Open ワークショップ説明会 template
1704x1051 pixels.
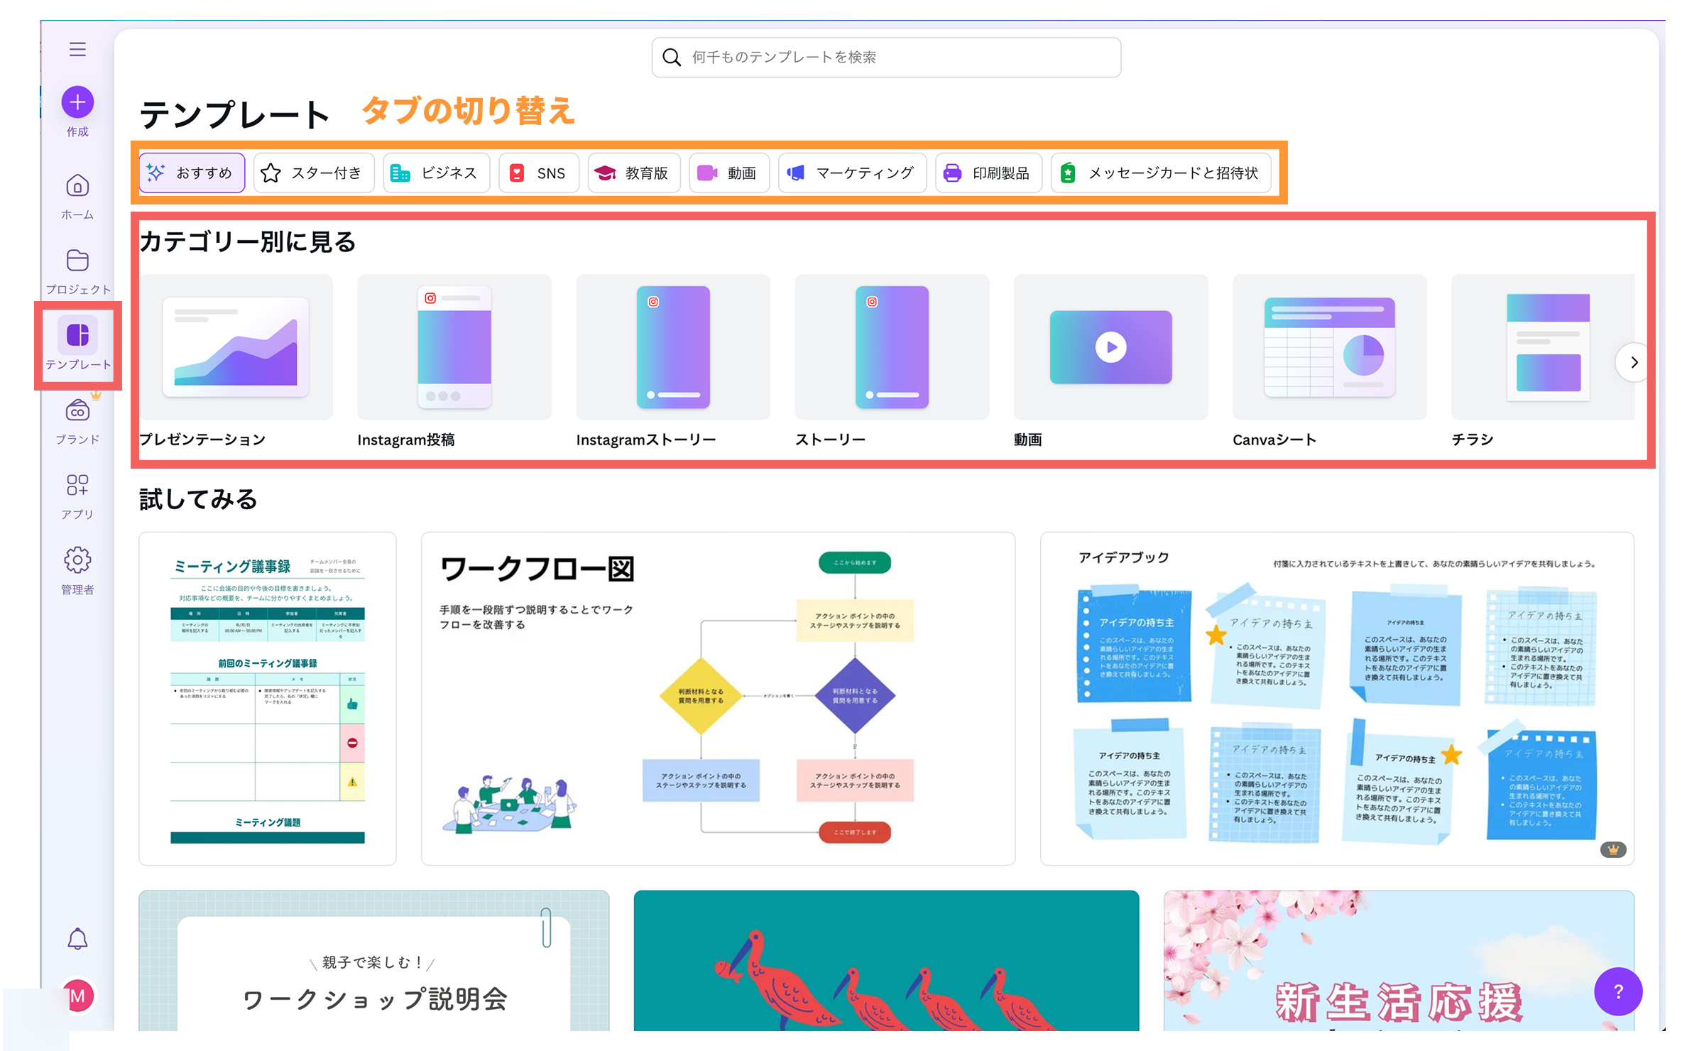pyautogui.click(x=374, y=961)
